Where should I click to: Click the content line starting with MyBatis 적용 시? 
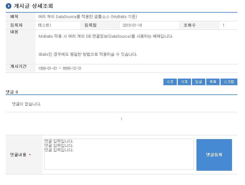pos(106,36)
